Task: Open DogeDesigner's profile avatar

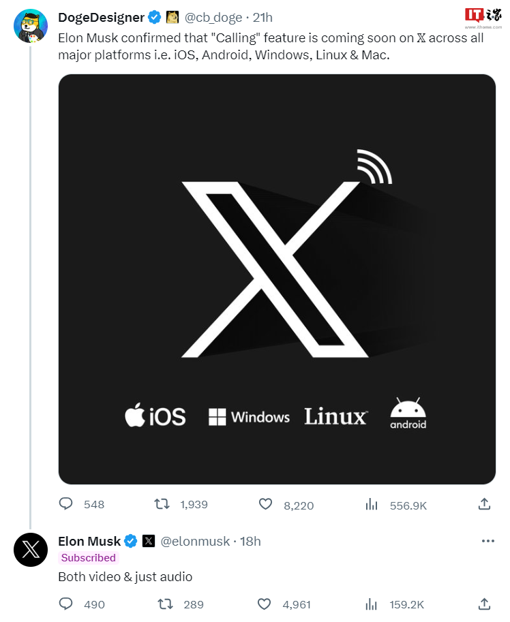Action: coord(31,26)
